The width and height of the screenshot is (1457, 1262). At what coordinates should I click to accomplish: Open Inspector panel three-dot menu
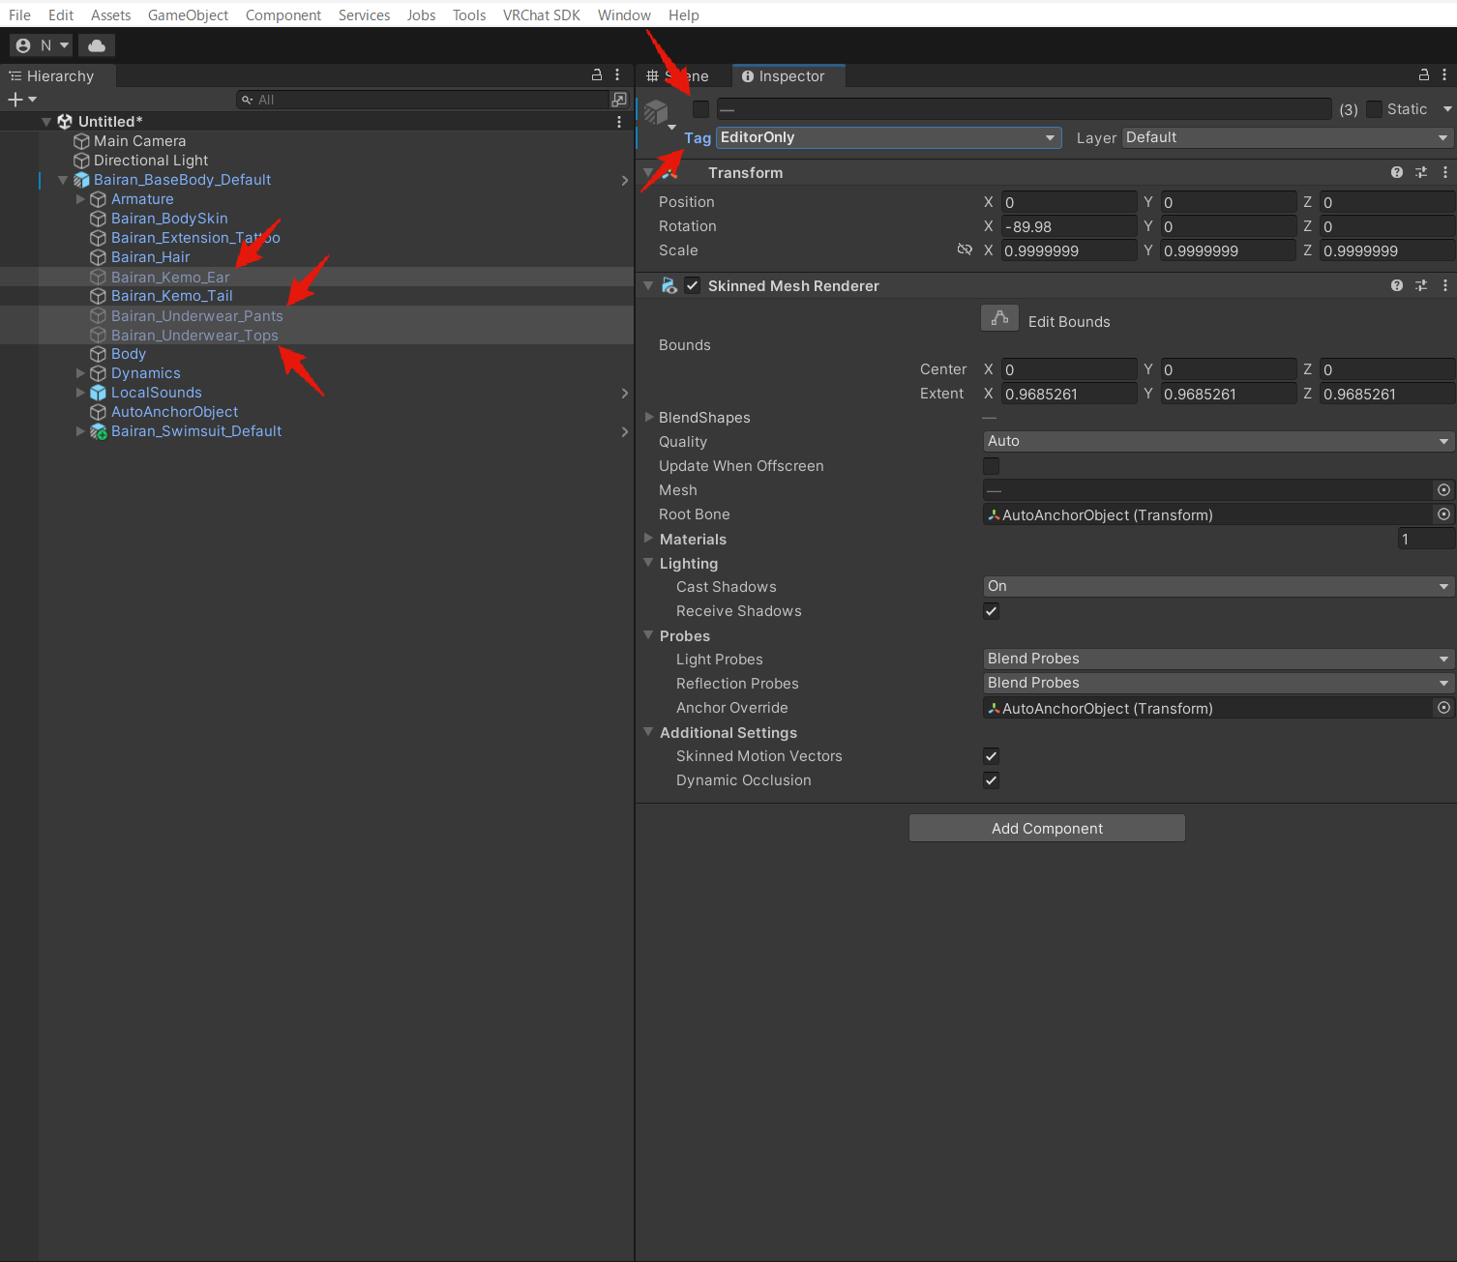1444,74
